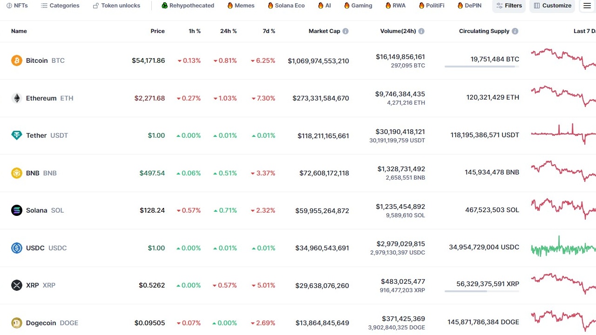Open Tether's 7-day sparkline chart

pos(563,134)
